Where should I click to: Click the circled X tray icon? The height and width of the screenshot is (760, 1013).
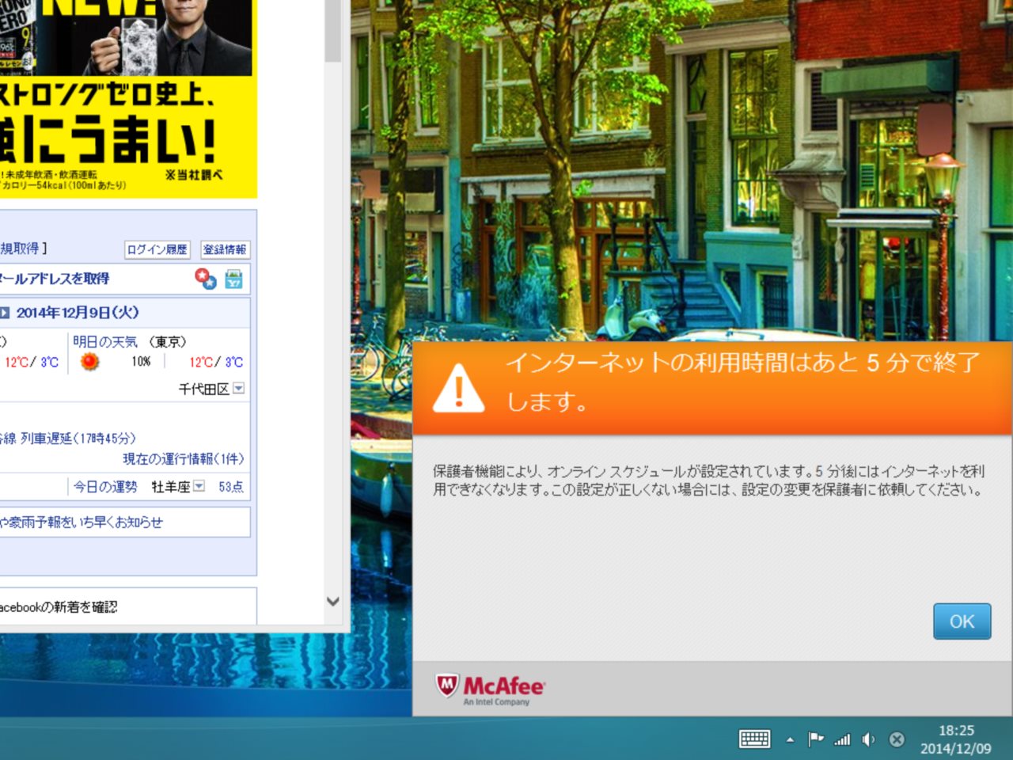897,739
